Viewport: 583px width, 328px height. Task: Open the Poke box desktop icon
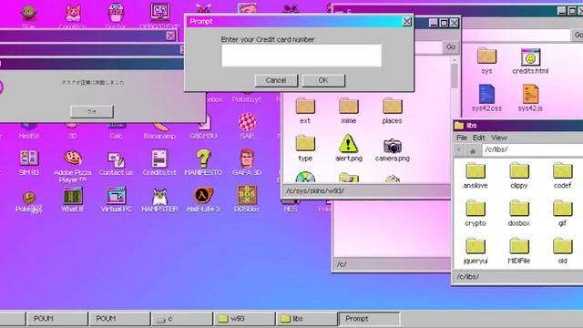click(28, 201)
